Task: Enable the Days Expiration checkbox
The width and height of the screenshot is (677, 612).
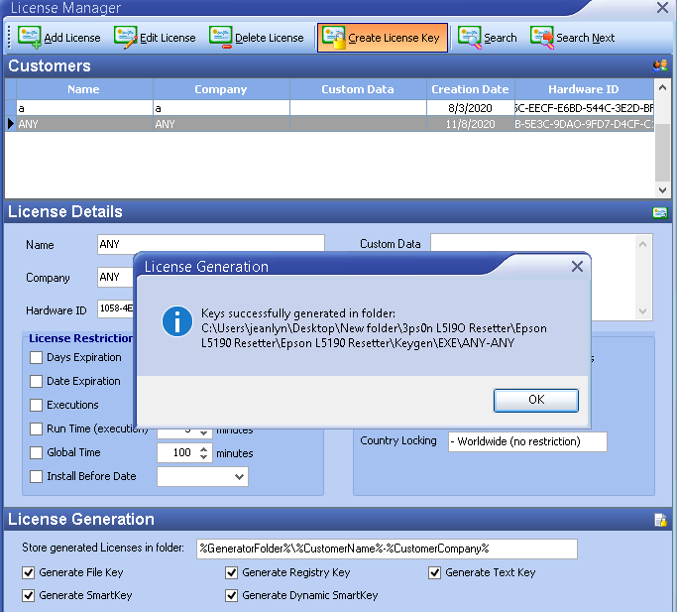Action: point(37,357)
